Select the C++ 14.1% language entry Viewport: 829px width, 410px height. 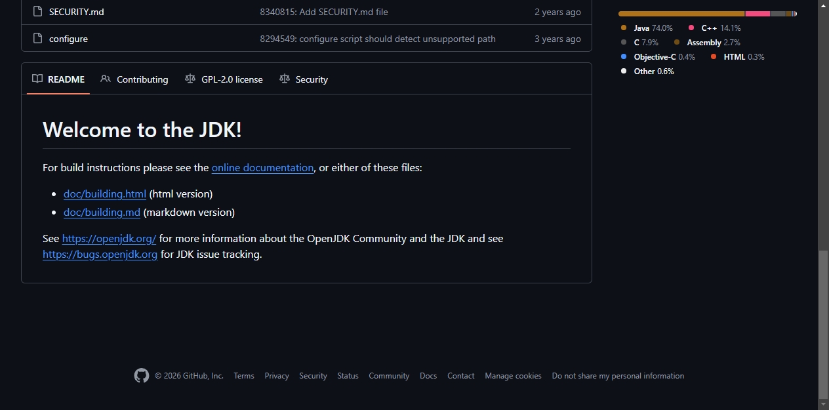point(714,28)
